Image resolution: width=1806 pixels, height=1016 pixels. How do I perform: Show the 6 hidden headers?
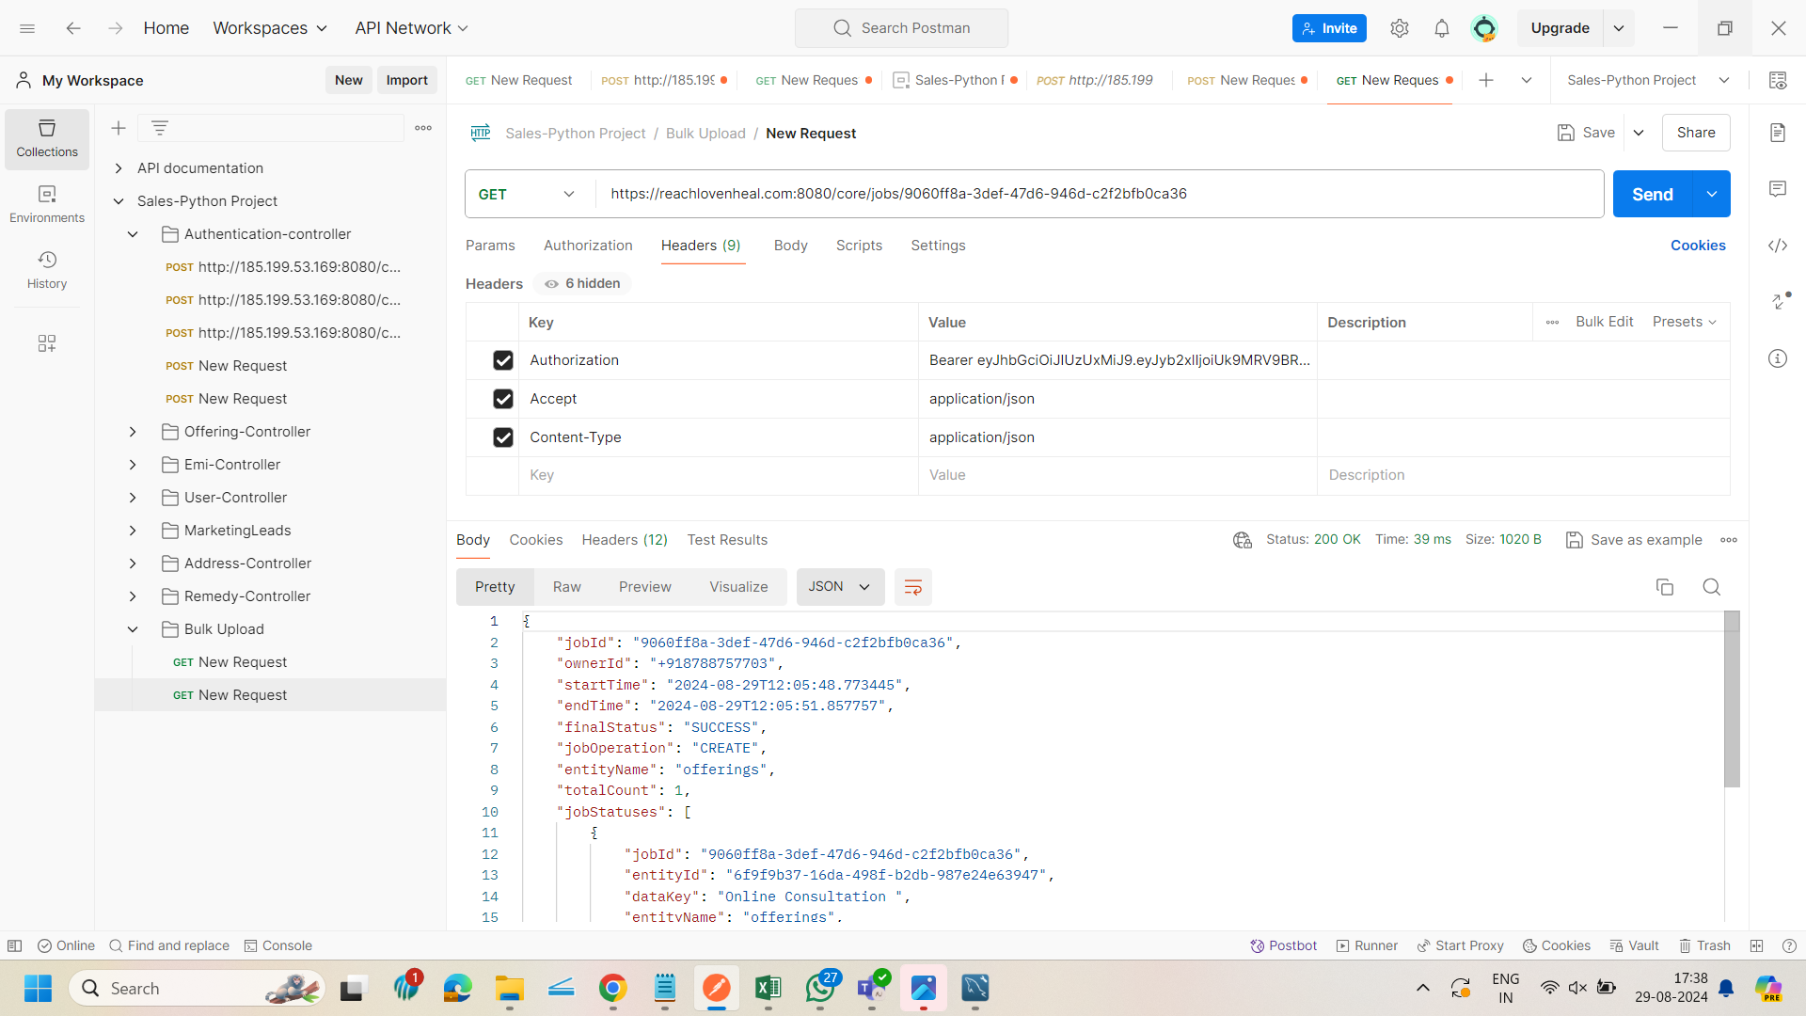click(x=582, y=283)
